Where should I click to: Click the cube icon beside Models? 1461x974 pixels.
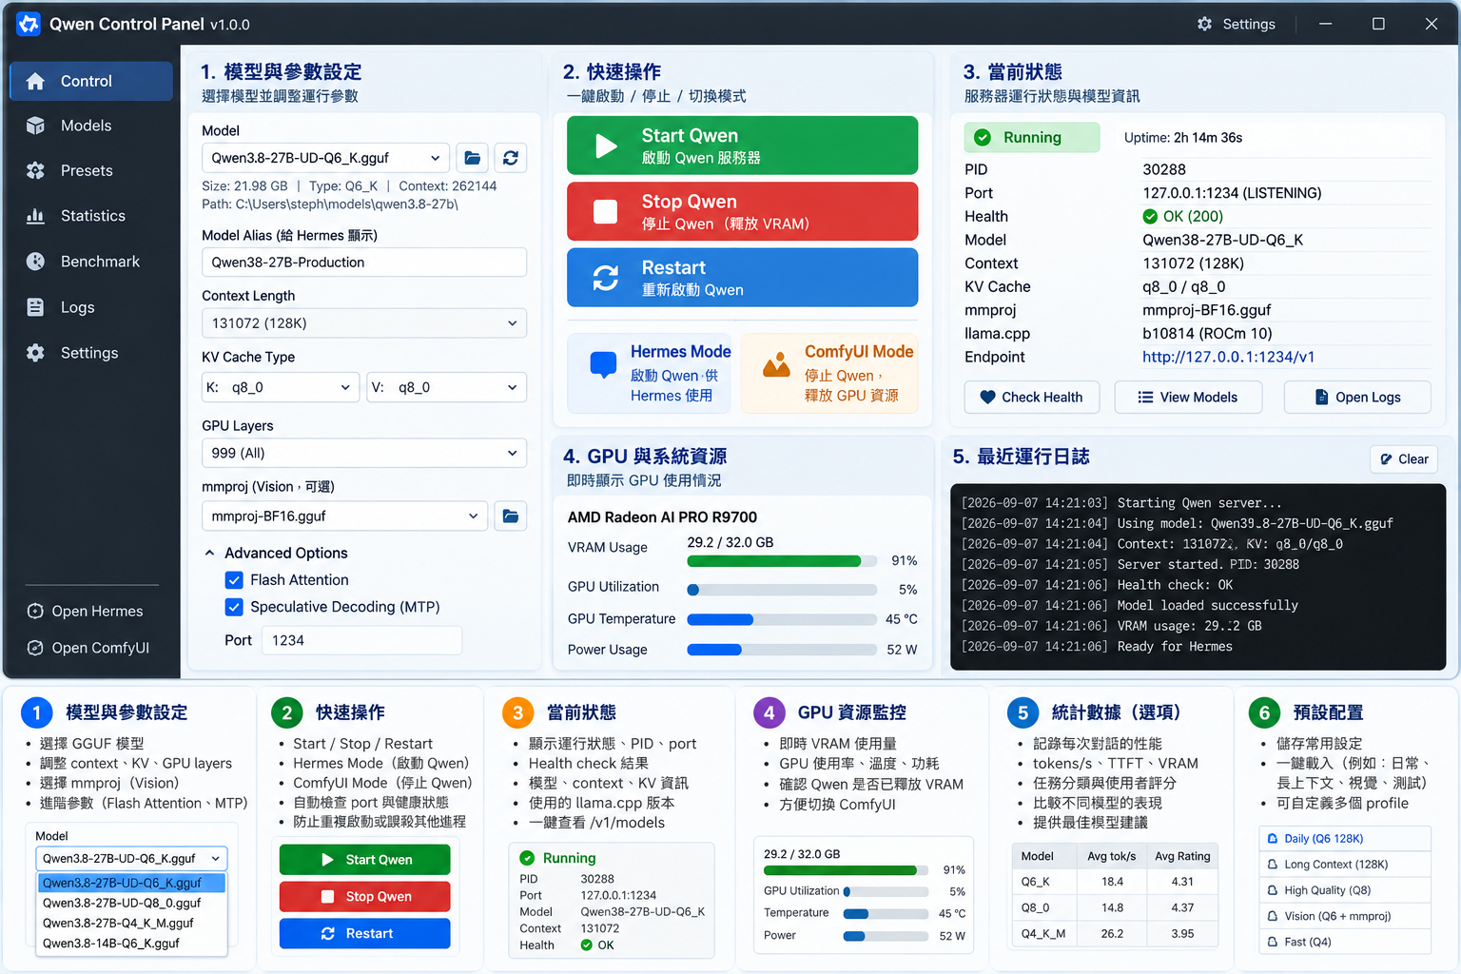click(35, 126)
